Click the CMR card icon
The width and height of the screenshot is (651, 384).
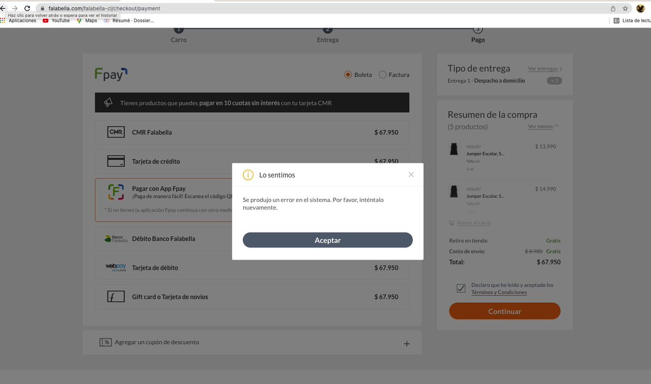point(116,132)
